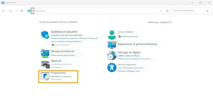Open Programmes category heading
Screen dimensions: 213x112
(x=58, y=73)
